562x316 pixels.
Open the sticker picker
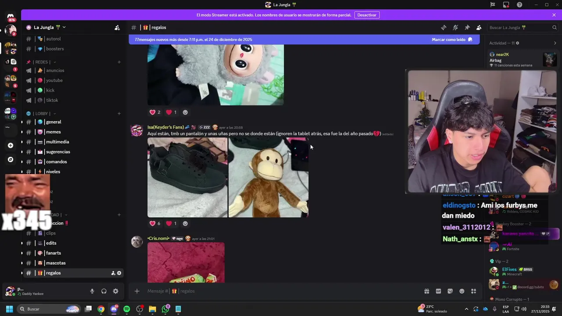[450, 291]
